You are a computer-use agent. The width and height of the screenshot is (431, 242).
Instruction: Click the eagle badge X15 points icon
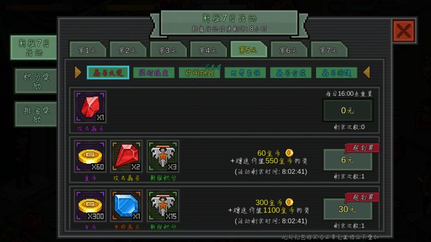click(x=163, y=206)
